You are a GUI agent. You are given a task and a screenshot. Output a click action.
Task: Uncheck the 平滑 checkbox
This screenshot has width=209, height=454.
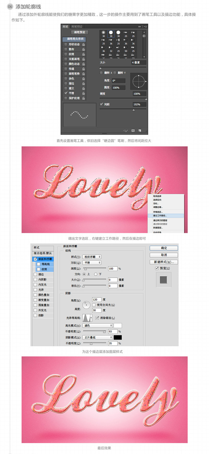tap(66, 93)
